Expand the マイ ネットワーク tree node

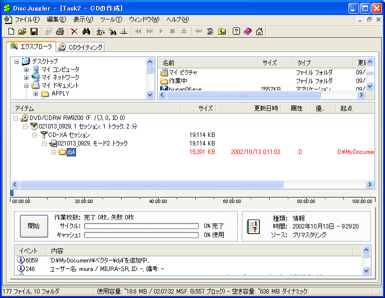[x=26, y=77]
